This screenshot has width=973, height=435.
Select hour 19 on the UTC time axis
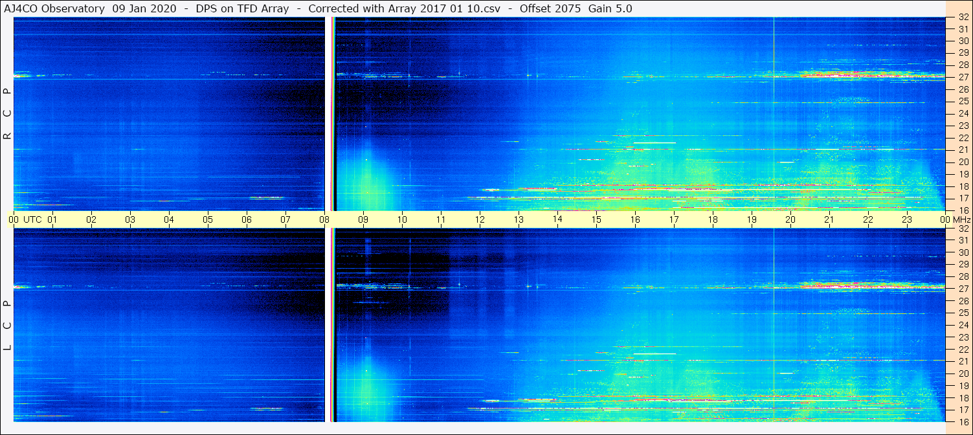[752, 219]
